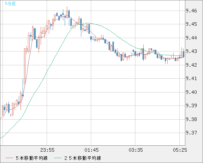Click the 9.41 price axis label
The width and height of the screenshot is (203, 163).
click(x=191, y=78)
